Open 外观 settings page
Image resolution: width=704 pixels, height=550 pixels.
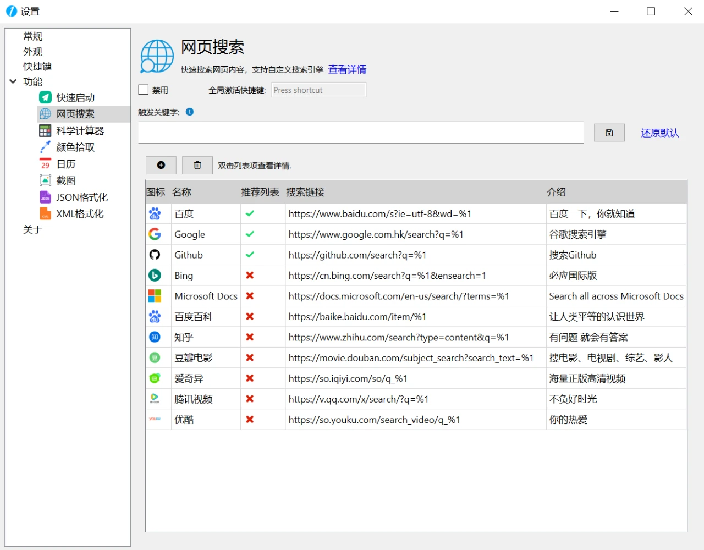click(x=33, y=51)
